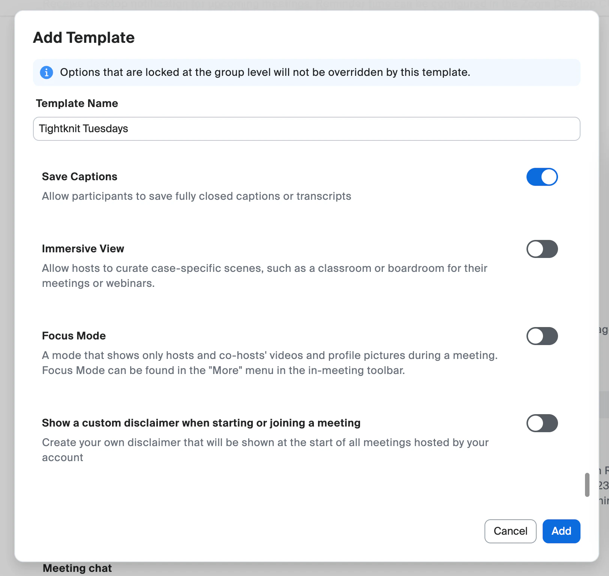
Task: Click the Save Captions description text
Action: 196,196
